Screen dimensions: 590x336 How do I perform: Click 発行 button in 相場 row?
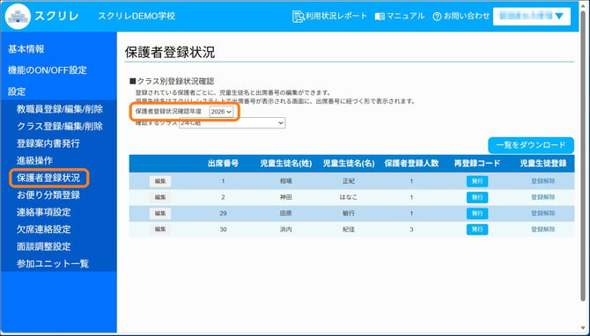[477, 181]
